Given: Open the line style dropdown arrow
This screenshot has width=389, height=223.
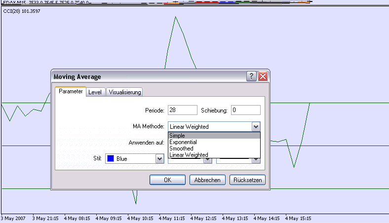Looking at the screenshot, I should 208,160.
